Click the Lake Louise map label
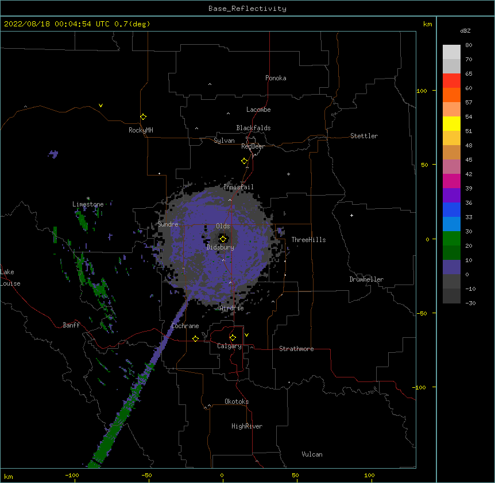Screen dimensions: 495x483 10,278
